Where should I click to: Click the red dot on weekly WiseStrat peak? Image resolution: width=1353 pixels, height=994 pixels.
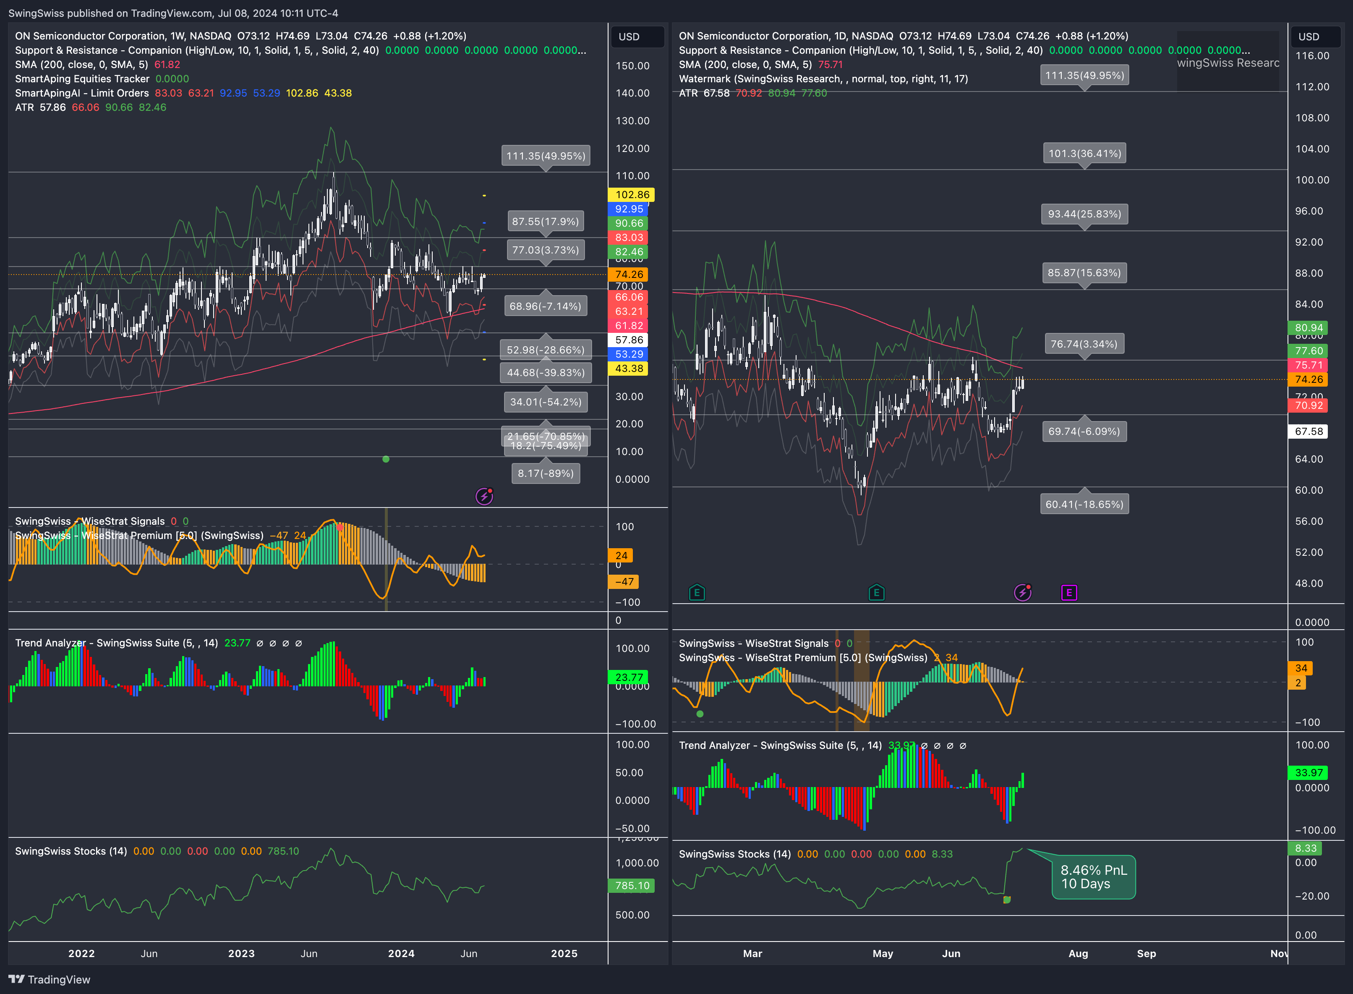click(340, 528)
